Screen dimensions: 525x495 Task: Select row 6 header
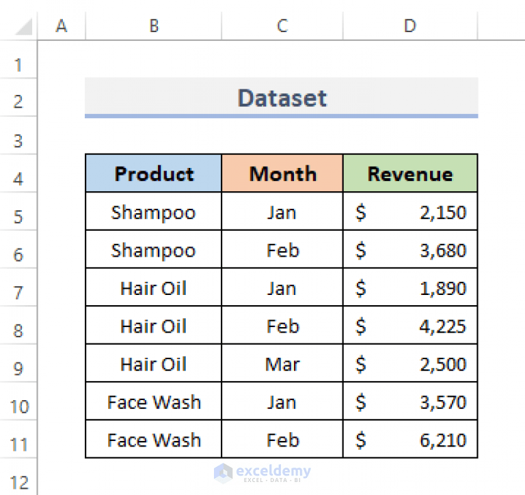point(18,249)
